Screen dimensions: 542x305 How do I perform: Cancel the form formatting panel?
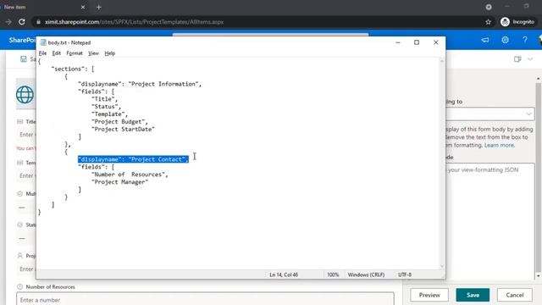515,295
